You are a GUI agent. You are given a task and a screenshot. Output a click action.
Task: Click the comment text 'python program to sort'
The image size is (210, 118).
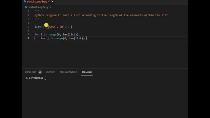[x=52, y=15]
